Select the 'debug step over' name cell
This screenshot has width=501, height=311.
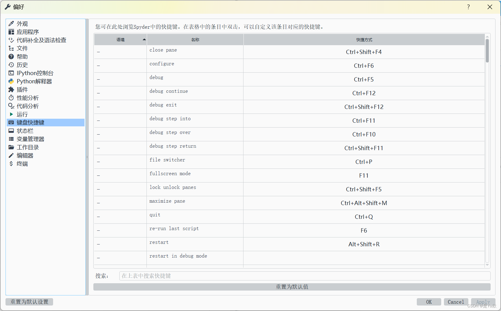(x=195, y=134)
